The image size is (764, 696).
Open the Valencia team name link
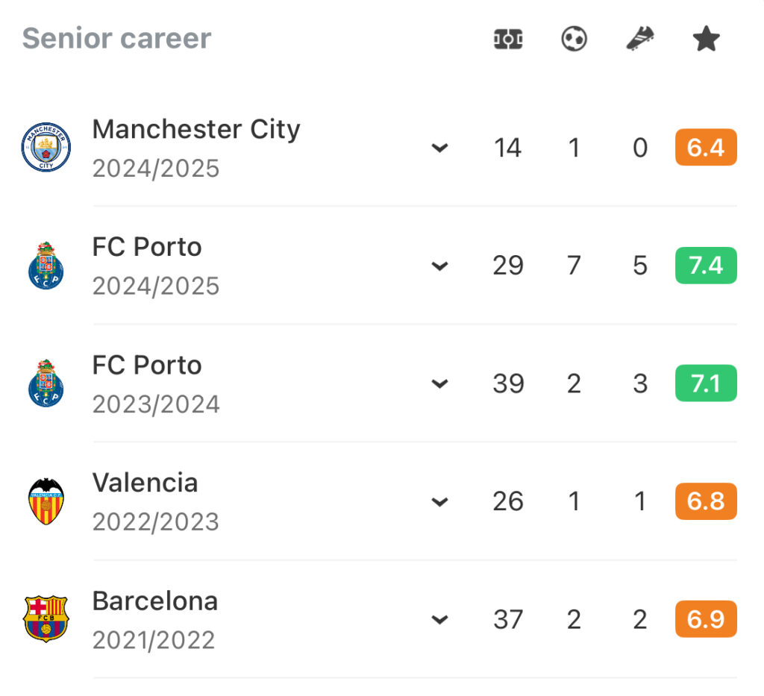click(145, 483)
